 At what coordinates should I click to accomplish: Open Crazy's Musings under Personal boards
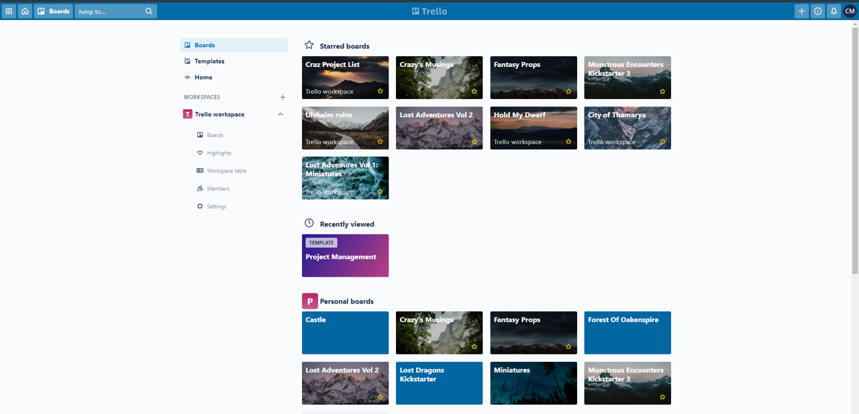click(439, 333)
